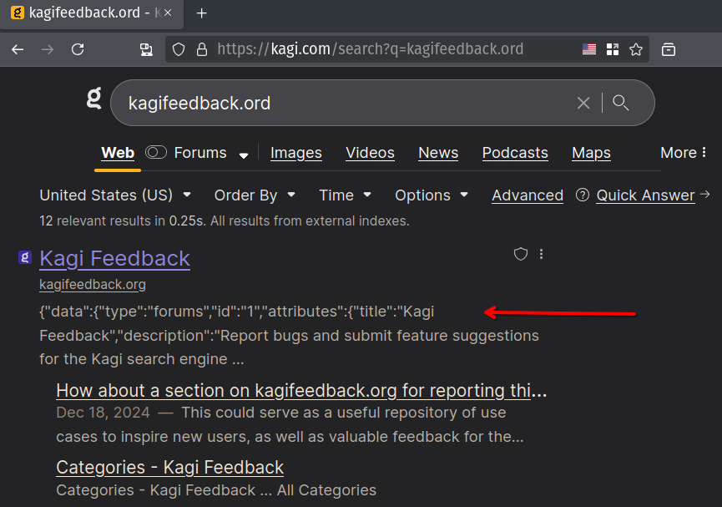The height and width of the screenshot is (507, 722).
Task: Switch to the Images tab
Action: 295,153
